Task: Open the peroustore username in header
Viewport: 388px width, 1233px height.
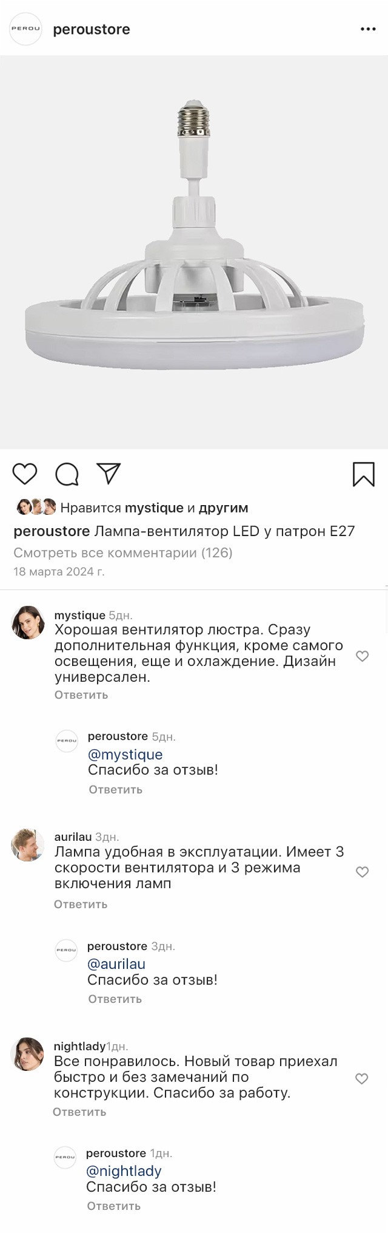Action: click(92, 29)
